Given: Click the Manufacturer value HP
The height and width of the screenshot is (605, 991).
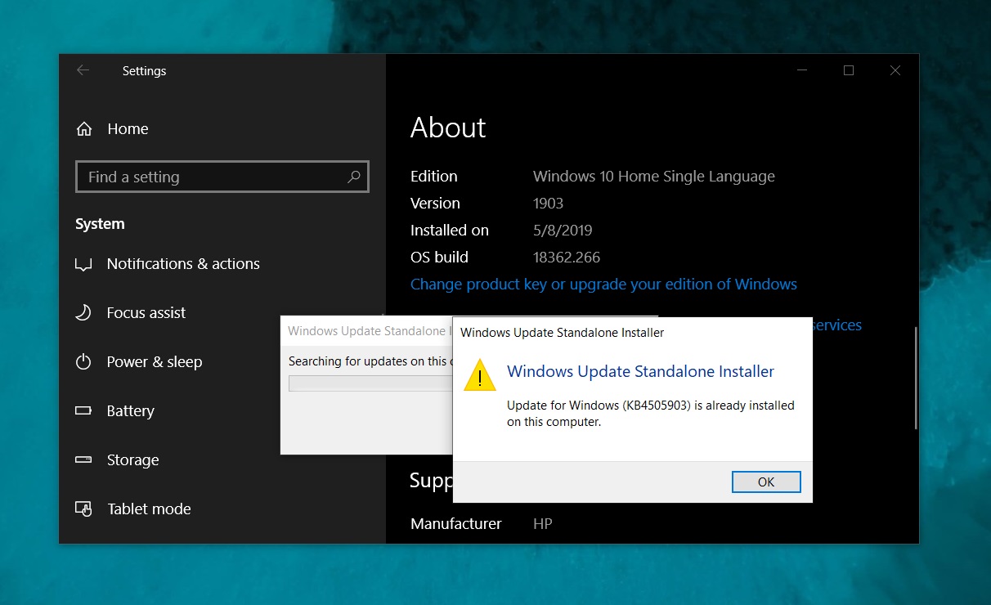Looking at the screenshot, I should point(543,523).
